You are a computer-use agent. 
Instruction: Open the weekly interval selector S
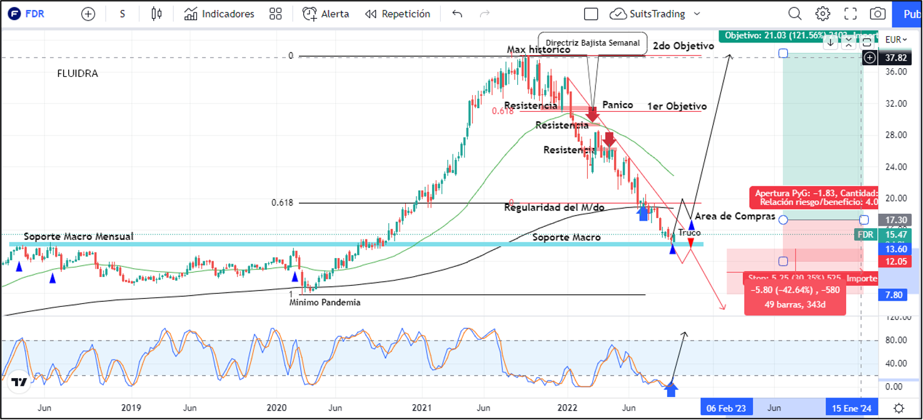click(x=123, y=14)
